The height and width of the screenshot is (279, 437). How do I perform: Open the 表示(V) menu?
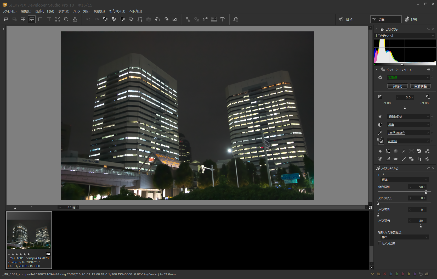(64, 11)
